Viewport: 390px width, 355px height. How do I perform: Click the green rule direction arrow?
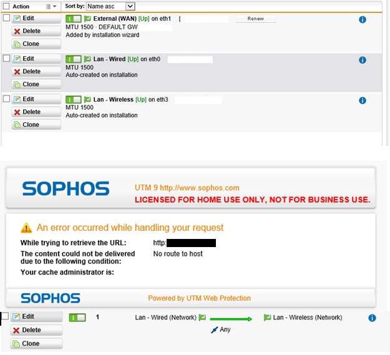coord(231,319)
